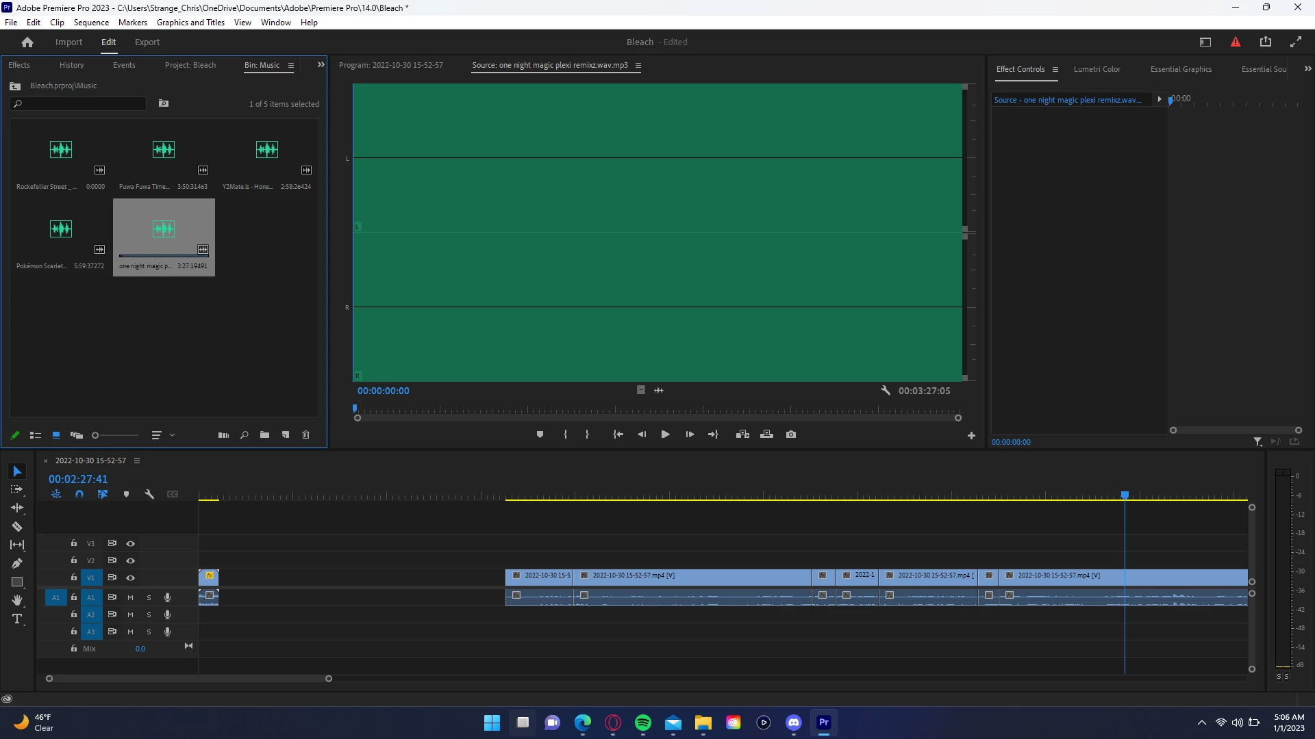Click the New Bin folder icon
The width and height of the screenshot is (1315, 739).
[x=264, y=435]
